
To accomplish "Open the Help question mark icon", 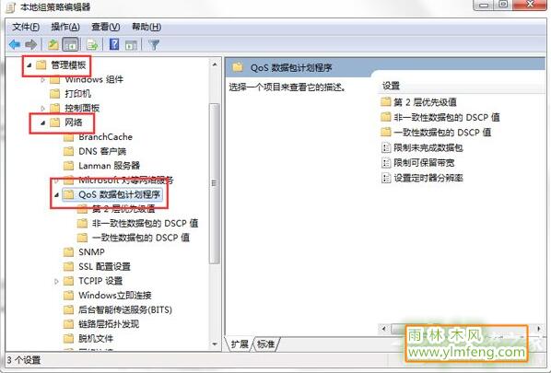I will click(x=114, y=44).
